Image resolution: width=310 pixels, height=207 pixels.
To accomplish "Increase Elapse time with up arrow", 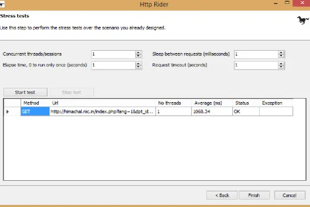I will click(138, 63).
